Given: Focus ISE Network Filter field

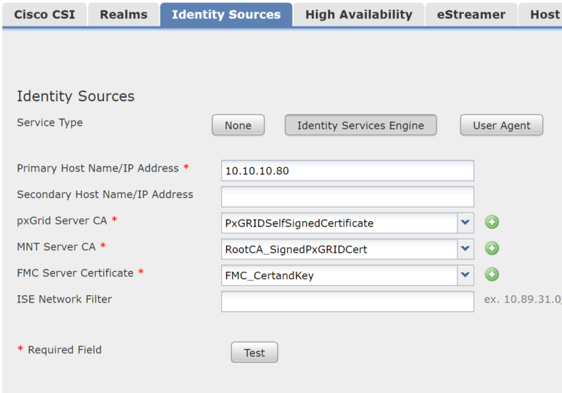Looking at the screenshot, I should [x=348, y=302].
